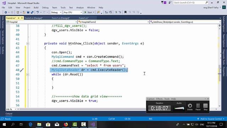Stop the screen recording
Viewport: 227px width, 128px height.
(205, 107)
